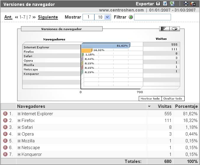The height and width of the screenshot is (165, 200).
Task: Print the browser versions report
Action: [x=186, y=4]
